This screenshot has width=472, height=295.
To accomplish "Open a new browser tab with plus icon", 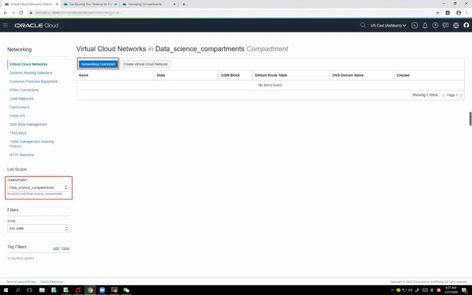I will [184, 4].
